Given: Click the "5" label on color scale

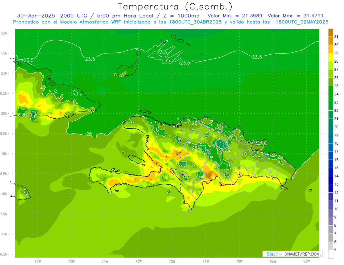Looking at the screenshot, I should tap(335, 250).
